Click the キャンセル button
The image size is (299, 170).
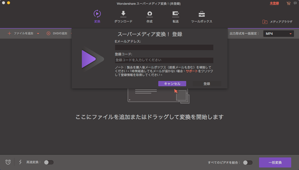point(172,84)
